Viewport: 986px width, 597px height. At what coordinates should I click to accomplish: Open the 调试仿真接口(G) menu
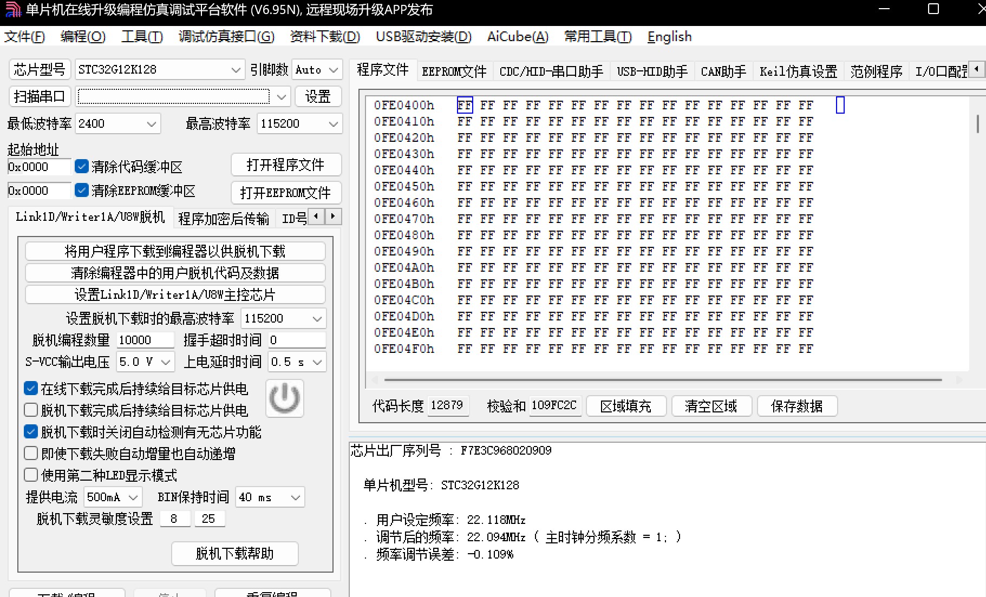pyautogui.click(x=226, y=37)
